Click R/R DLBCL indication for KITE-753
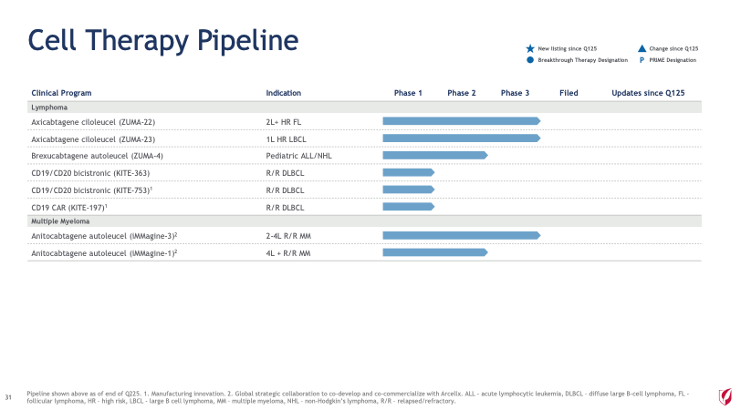Viewport: 741px width, 410px height. 285,190
